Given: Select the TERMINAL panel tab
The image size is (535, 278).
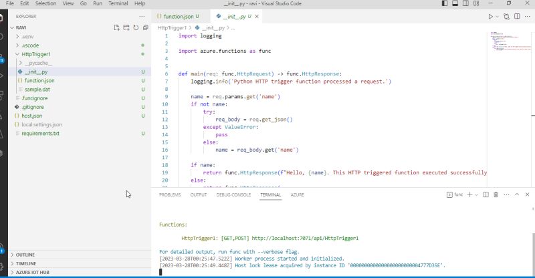Looking at the screenshot, I should click(x=271, y=194).
